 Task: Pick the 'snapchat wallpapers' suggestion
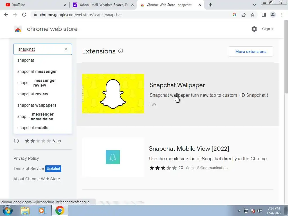click(x=43, y=105)
